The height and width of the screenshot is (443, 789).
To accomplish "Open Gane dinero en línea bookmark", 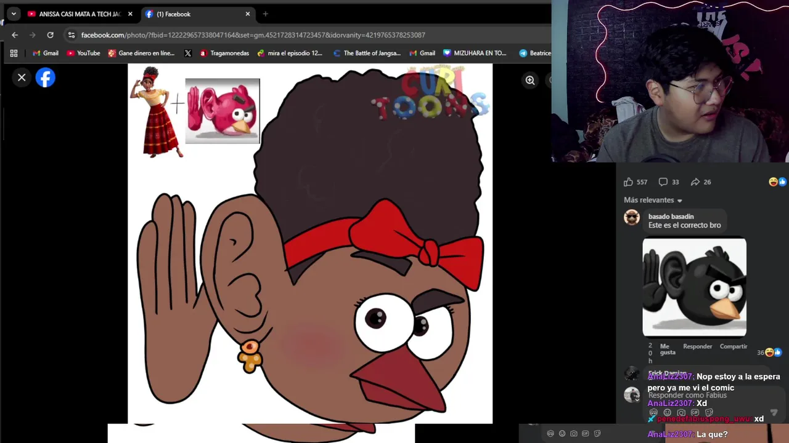I will pos(141,53).
